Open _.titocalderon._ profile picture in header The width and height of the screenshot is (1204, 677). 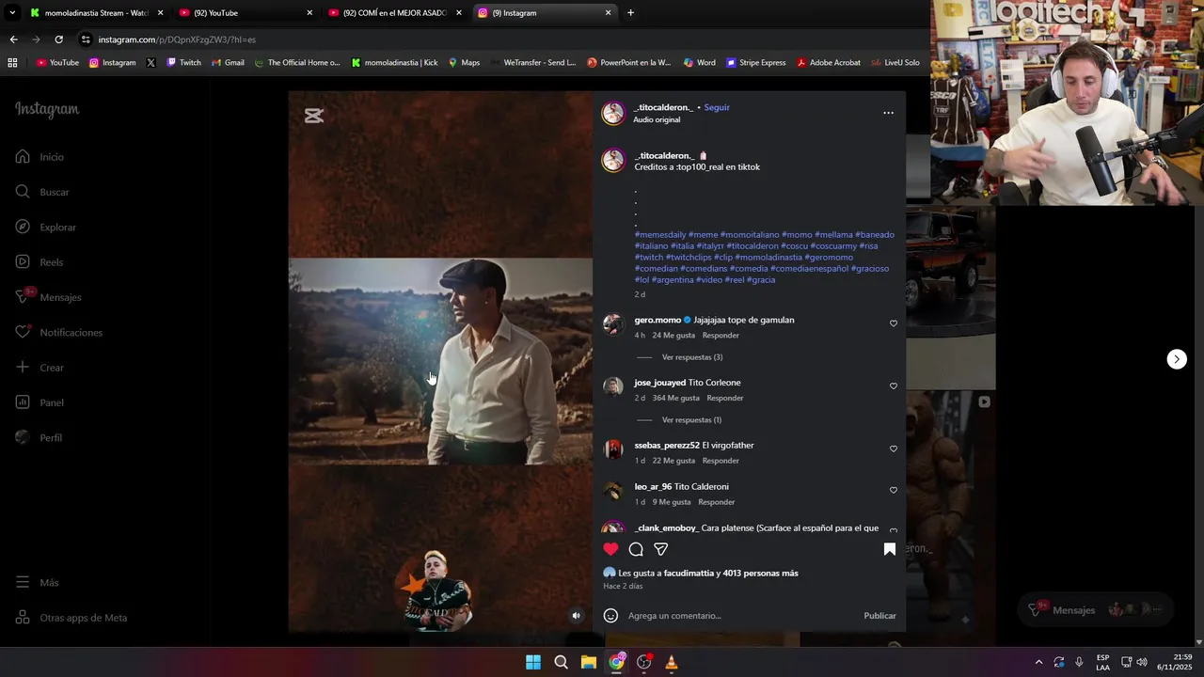click(x=613, y=114)
